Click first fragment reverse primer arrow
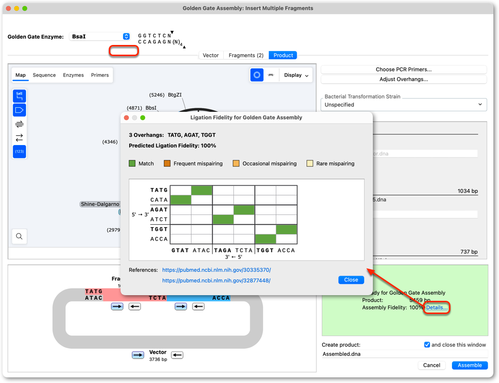 tap(135, 306)
